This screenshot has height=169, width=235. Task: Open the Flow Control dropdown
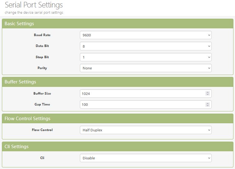pyautogui.click(x=145, y=130)
